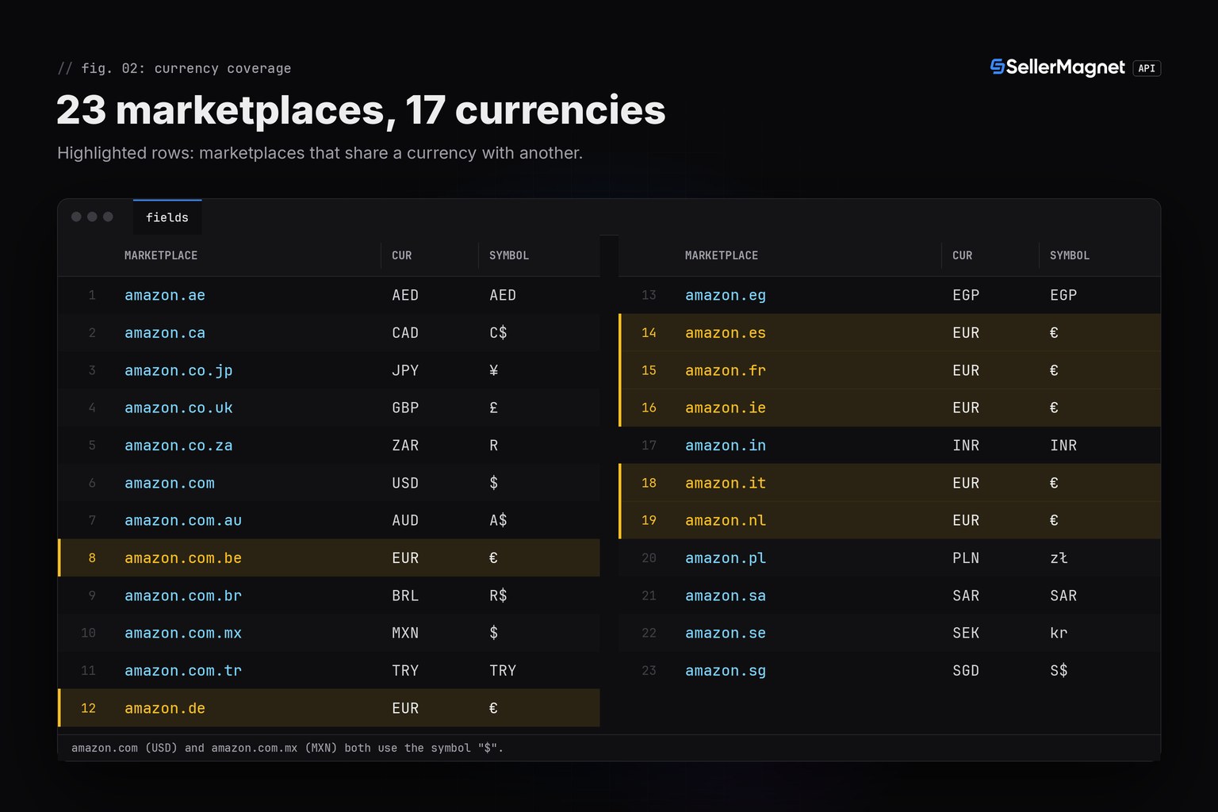
Task: Click the £ symbol cell
Action: click(494, 408)
